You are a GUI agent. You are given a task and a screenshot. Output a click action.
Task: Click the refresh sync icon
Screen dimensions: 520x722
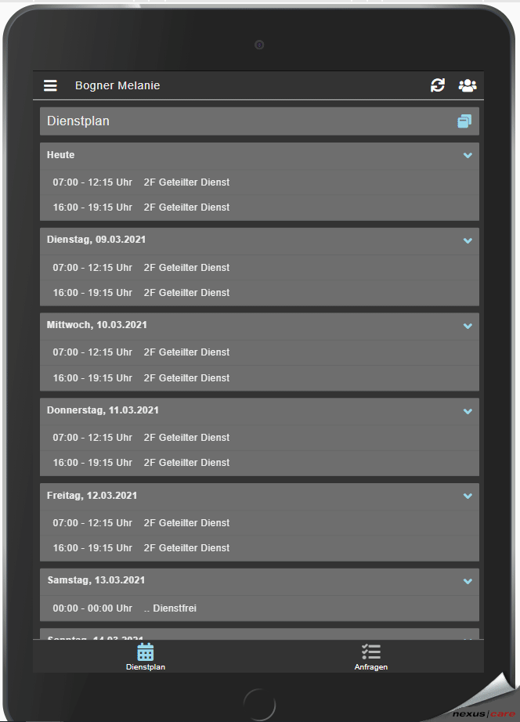point(438,85)
